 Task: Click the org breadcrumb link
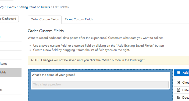click(x=2, y=7)
